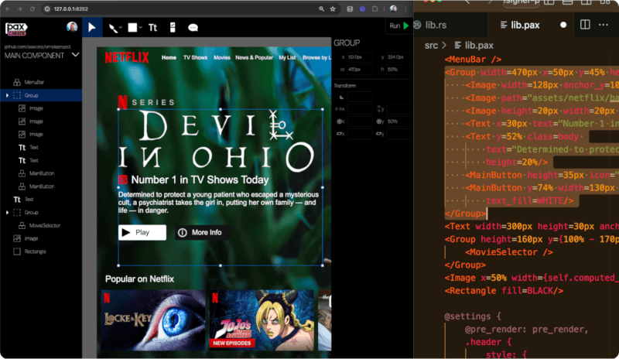Open browser extensions puzzle icon
Screen dimensions: 619x359
pyautogui.click(x=374, y=9)
